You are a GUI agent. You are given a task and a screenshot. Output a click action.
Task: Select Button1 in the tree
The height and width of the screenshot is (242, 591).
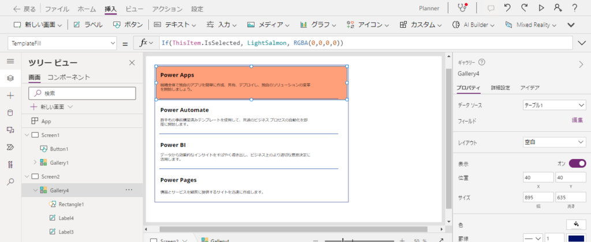pyautogui.click(x=59, y=149)
